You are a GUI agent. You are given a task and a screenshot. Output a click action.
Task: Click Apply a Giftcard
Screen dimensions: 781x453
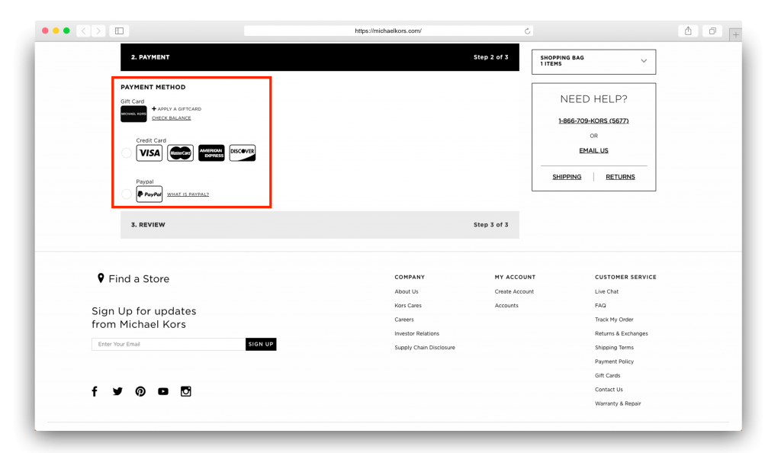click(177, 108)
